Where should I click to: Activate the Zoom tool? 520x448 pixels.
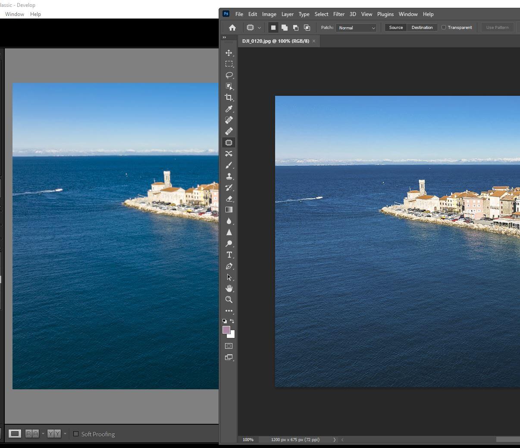[229, 300]
